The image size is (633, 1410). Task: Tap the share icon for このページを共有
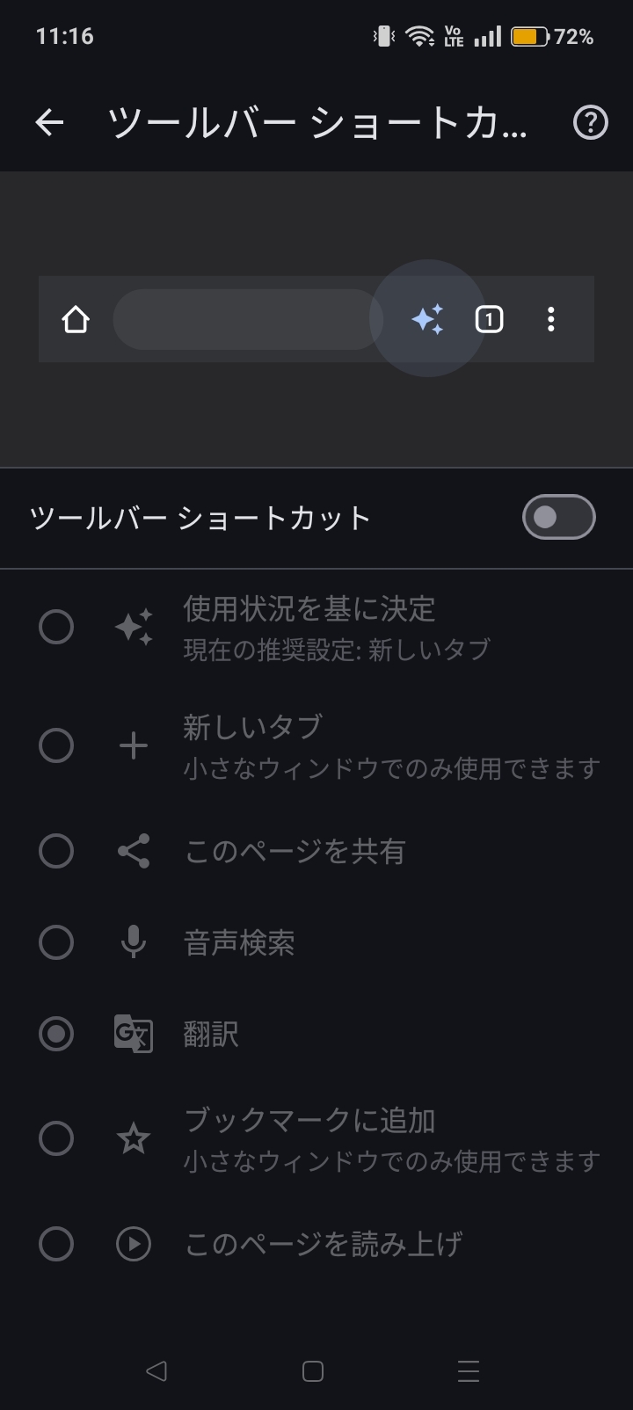point(134,851)
